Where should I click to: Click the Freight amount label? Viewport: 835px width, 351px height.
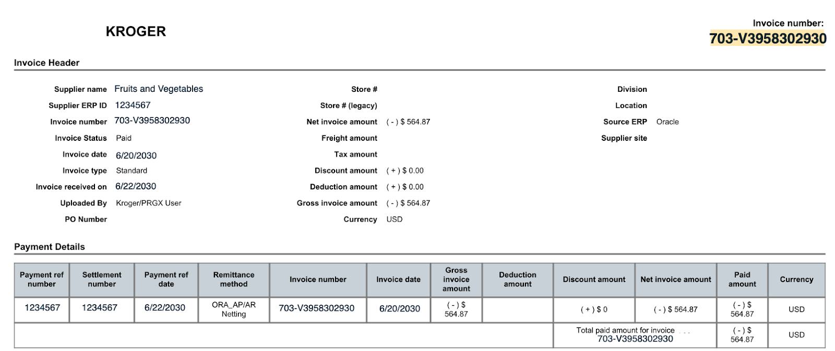pyautogui.click(x=349, y=138)
